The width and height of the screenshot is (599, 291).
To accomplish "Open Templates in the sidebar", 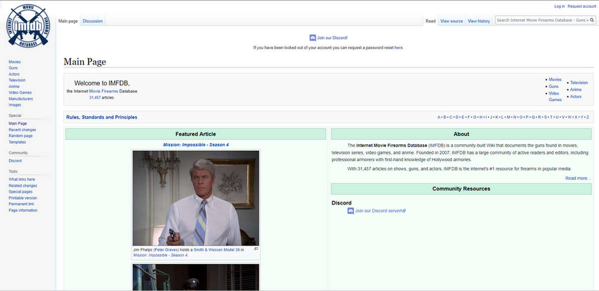I will click(x=17, y=142).
